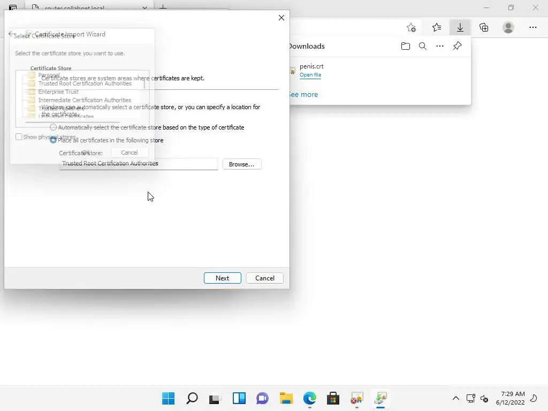Viewport: 548px width, 411px height.
Task: Open taskbar Search
Action: point(192,398)
